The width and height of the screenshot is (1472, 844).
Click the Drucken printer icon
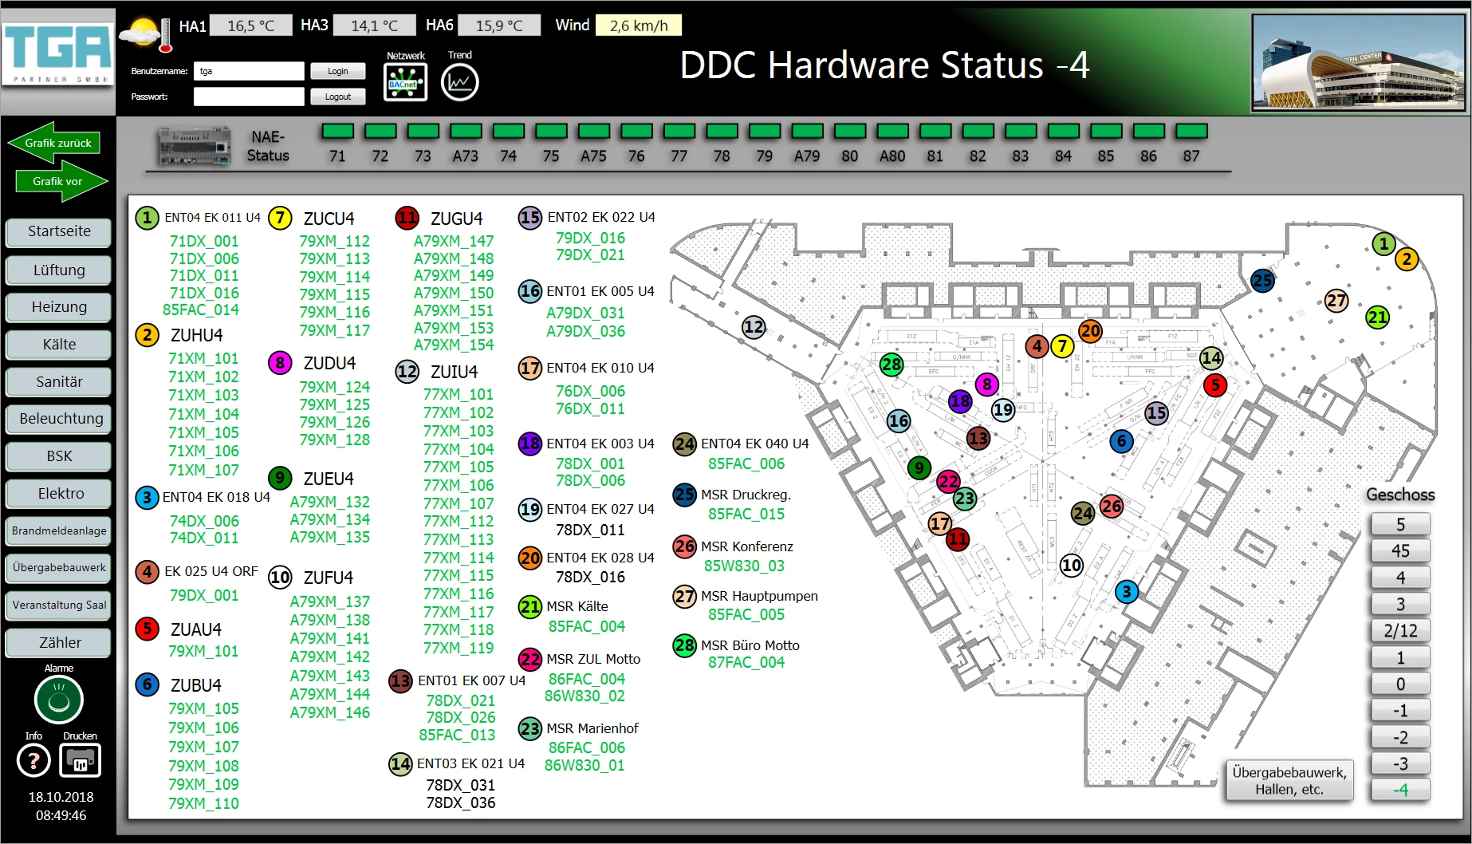[80, 760]
